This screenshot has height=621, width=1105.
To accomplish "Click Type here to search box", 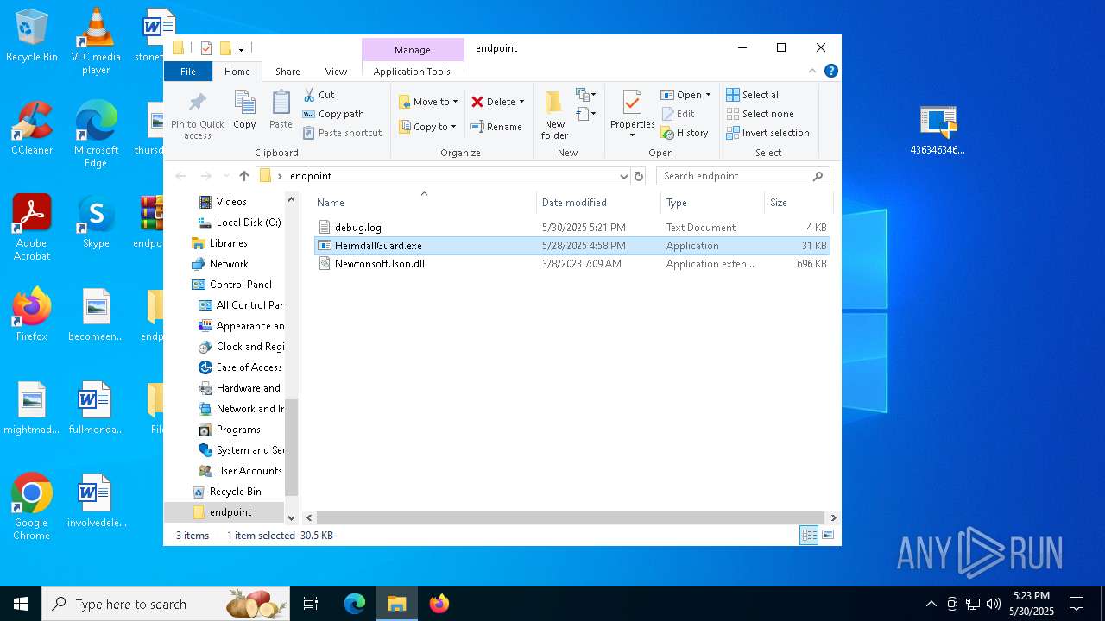I will point(165,604).
